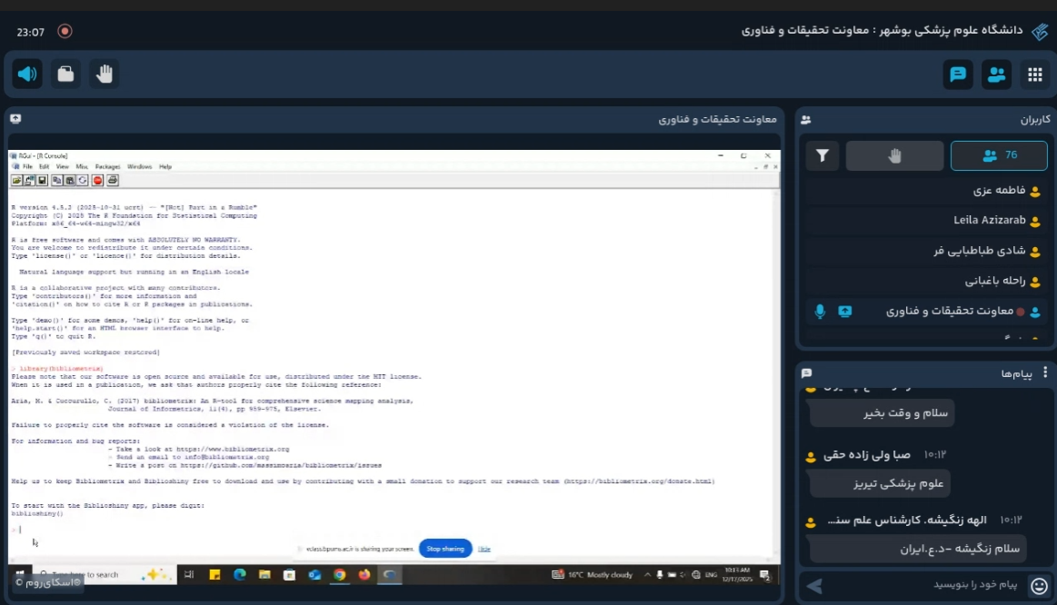Click the briefcase icon in top toolbar
This screenshot has width=1057, height=605.
[65, 74]
